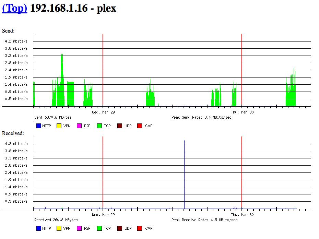Click the "UDP" label in Received legend
Image resolution: width=319 pixels, height=239 pixels.
[x=128, y=228]
